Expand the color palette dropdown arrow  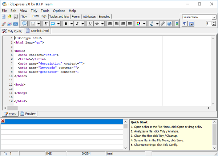coord(144,24)
